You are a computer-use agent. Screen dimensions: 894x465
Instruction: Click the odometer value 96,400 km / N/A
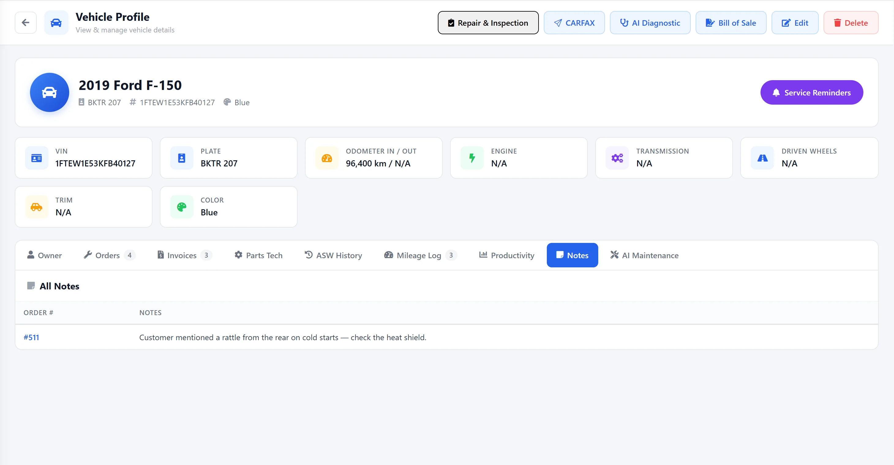click(378, 163)
